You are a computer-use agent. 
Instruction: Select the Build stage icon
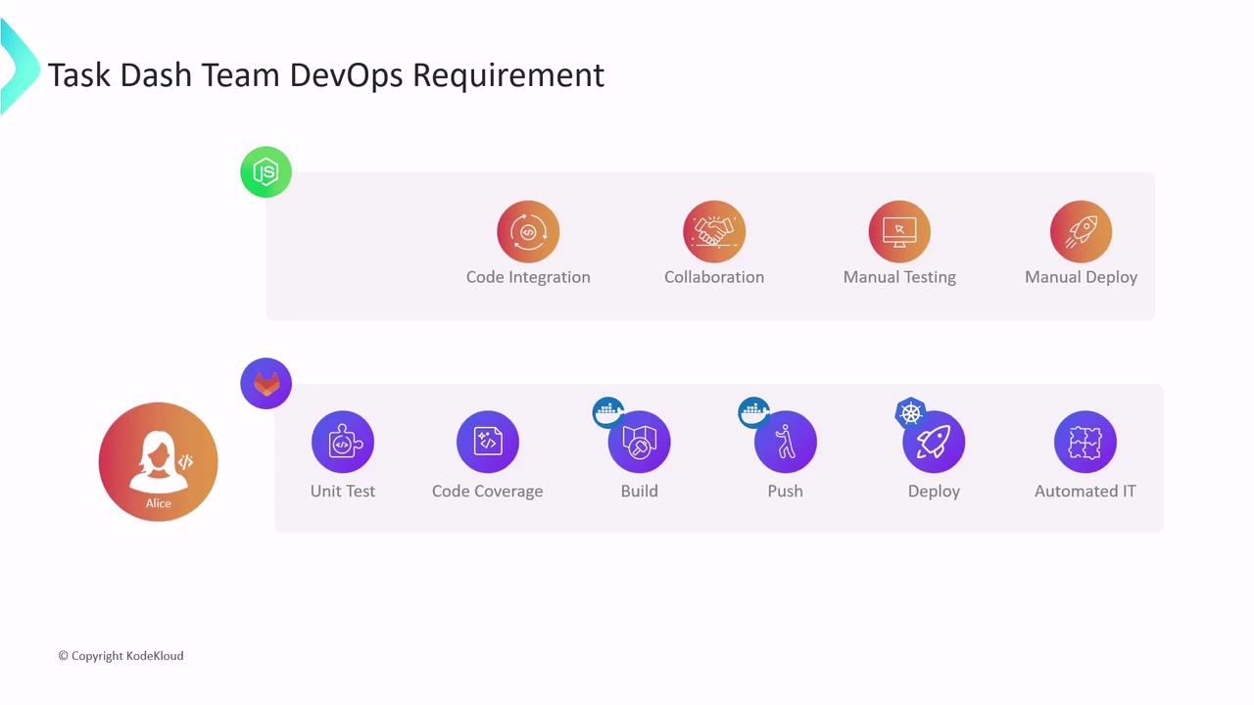pos(640,443)
